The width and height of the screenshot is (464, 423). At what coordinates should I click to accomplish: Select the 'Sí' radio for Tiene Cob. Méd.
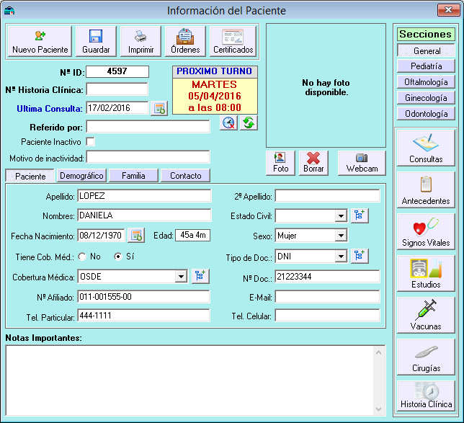click(116, 256)
